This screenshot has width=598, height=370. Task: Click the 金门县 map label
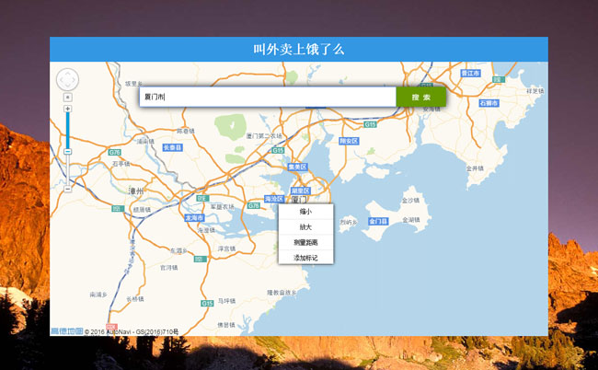coord(378,221)
